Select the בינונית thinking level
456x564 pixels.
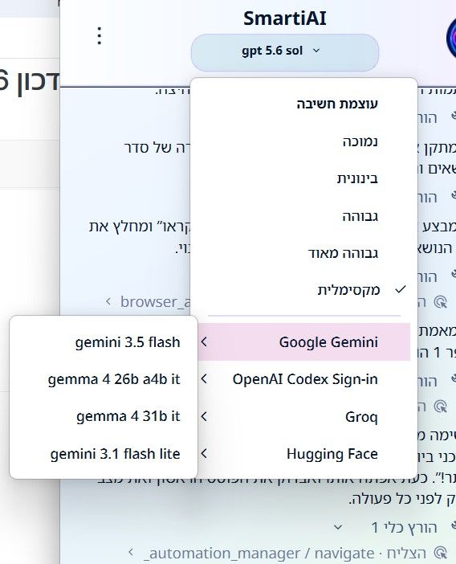tap(304, 178)
